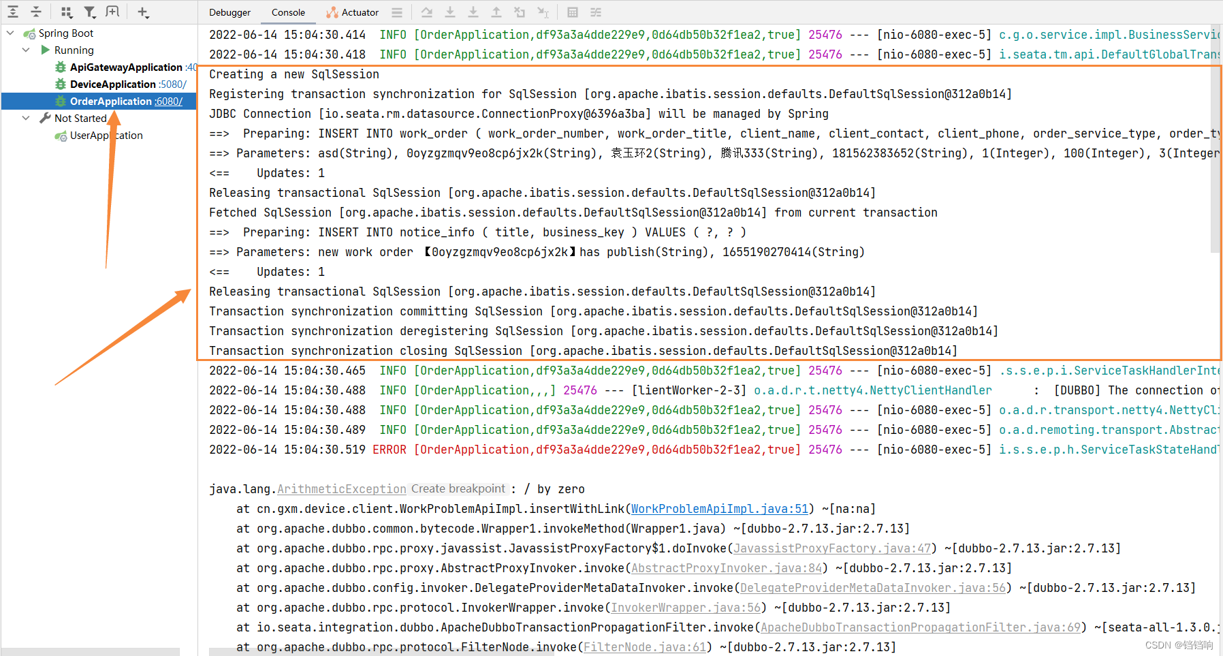Viewport: 1223px width, 656px height.
Task: Collapse the Spring Boot tree node
Action: pyautogui.click(x=10, y=33)
